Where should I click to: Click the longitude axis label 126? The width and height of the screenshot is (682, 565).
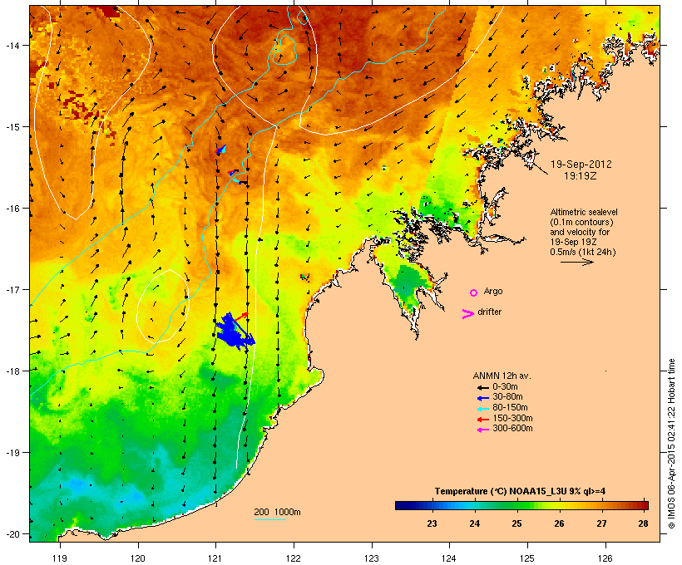click(x=605, y=558)
